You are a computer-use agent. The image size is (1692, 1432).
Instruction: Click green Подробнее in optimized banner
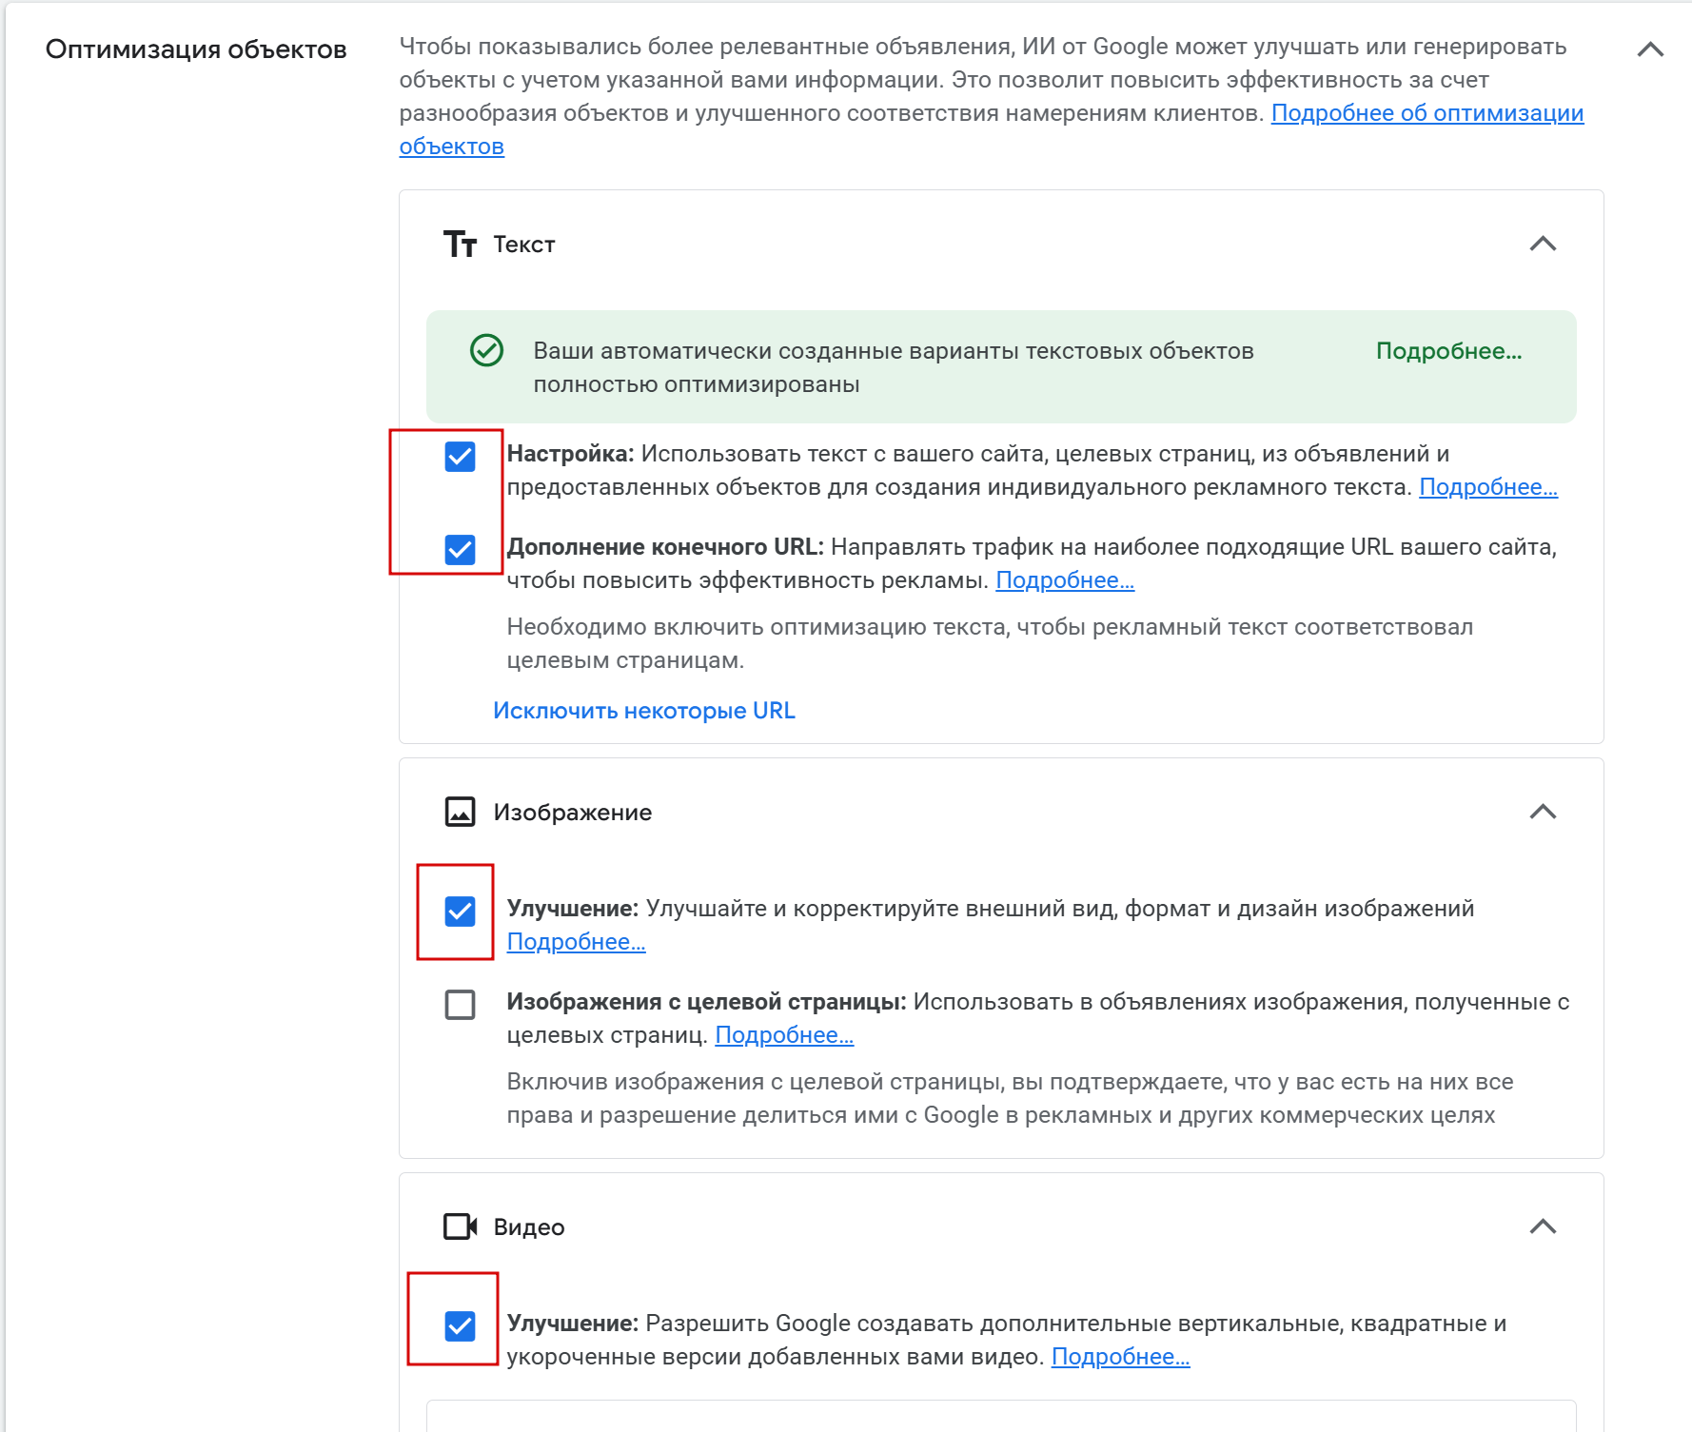click(1448, 351)
